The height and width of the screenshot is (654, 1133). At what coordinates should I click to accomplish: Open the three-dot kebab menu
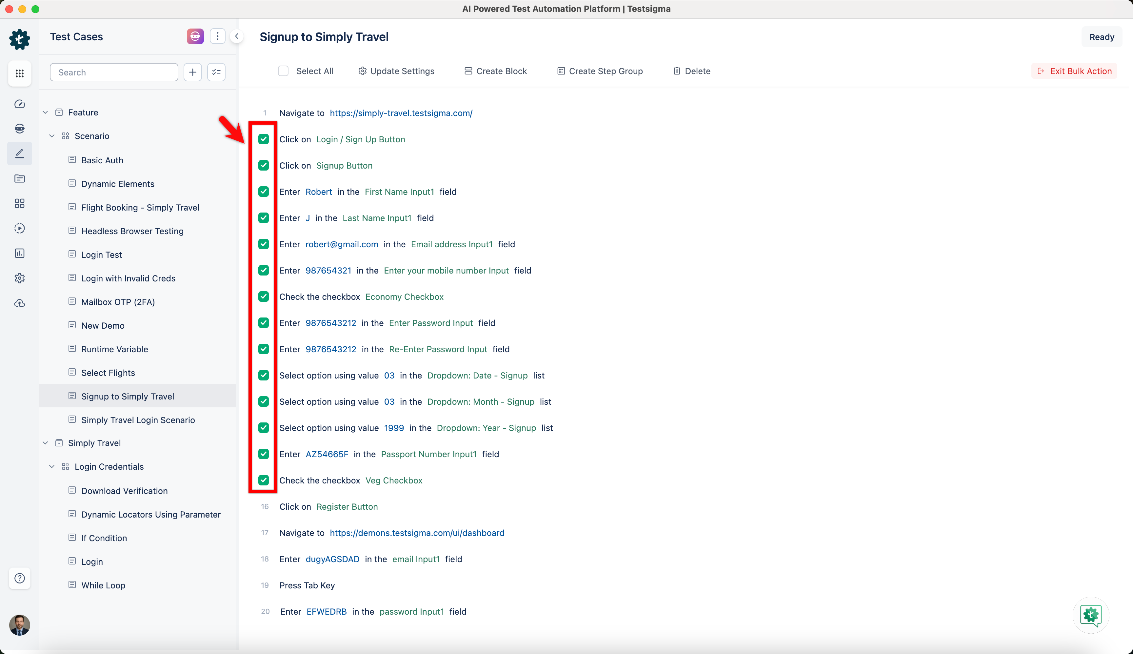(218, 36)
